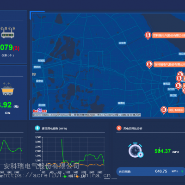
Task: Click the red (3) alert count
Action: click(x=16, y=49)
